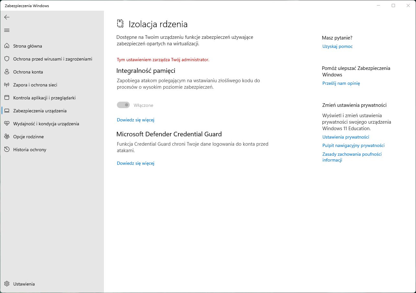The width and height of the screenshot is (416, 293).
Task: Open Dowiedz się więcej under Integralność pamięci
Action: [x=135, y=120]
